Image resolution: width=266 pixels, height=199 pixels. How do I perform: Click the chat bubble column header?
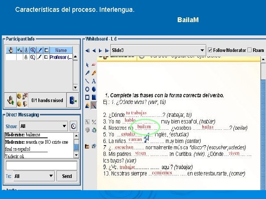[x=33, y=50]
